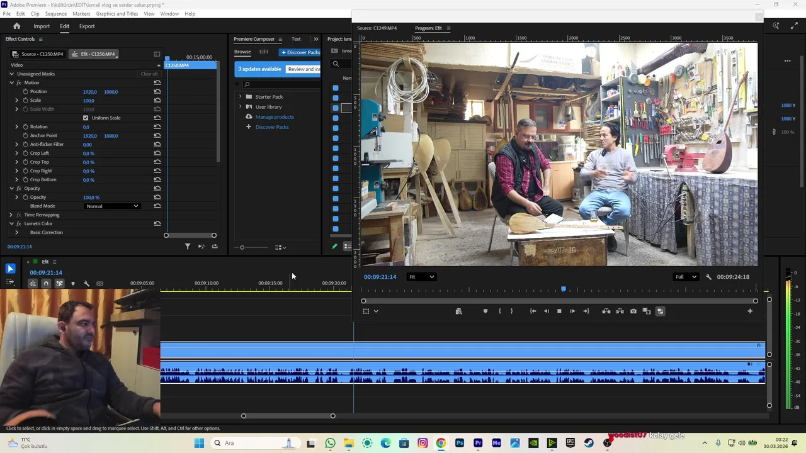Go to In point in Program monitor
This screenshot has height=453, width=806.
click(x=533, y=311)
